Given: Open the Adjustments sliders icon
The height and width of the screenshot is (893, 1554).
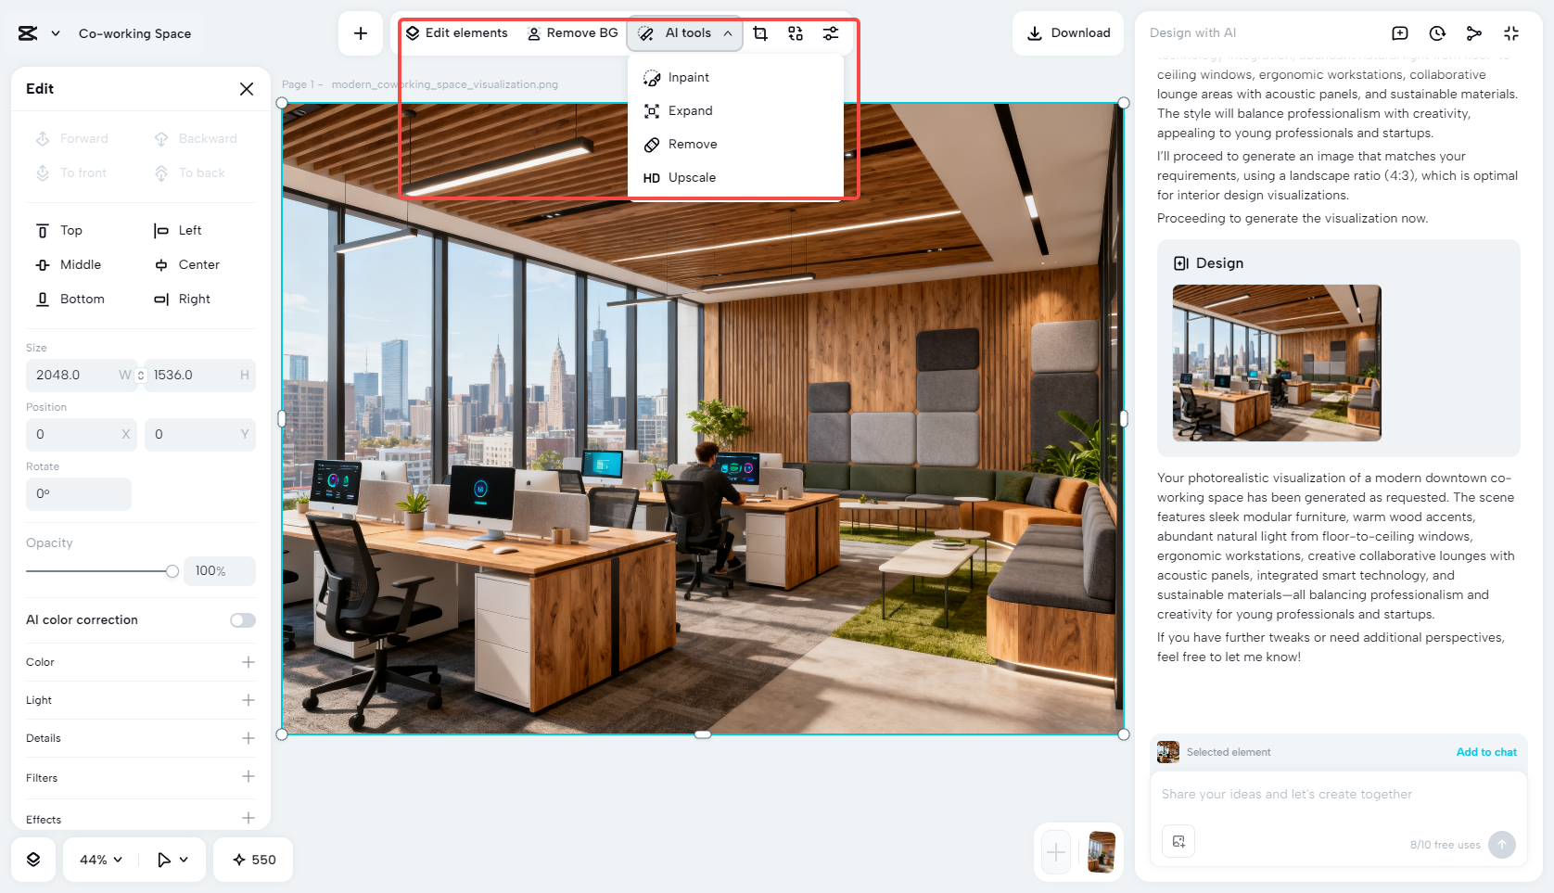Looking at the screenshot, I should 830,32.
